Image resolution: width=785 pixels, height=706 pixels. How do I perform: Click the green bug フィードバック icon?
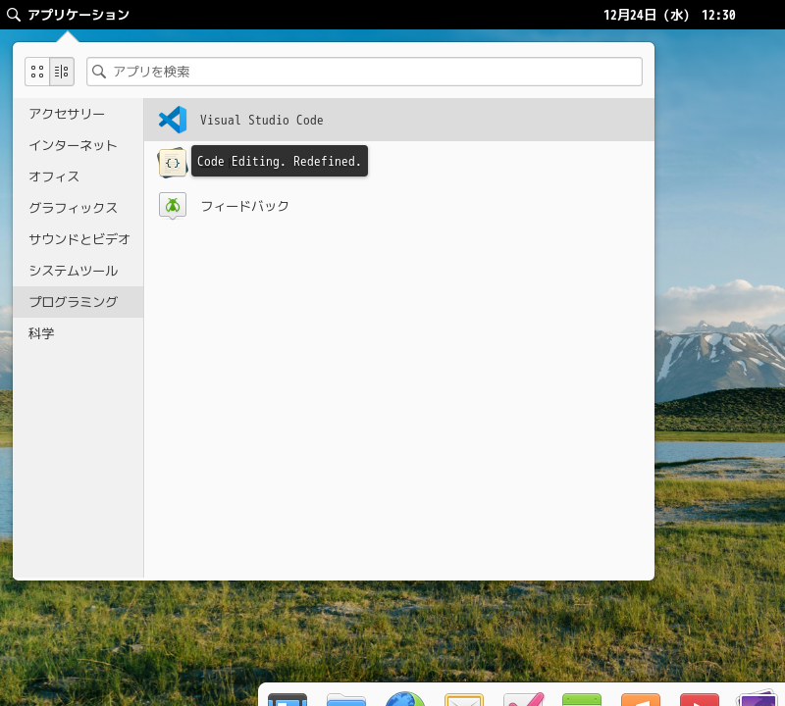[x=173, y=206]
